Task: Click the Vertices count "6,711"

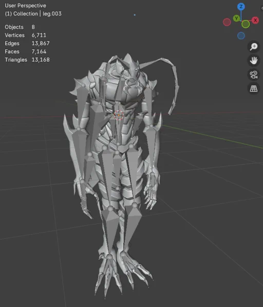Action: 39,35
